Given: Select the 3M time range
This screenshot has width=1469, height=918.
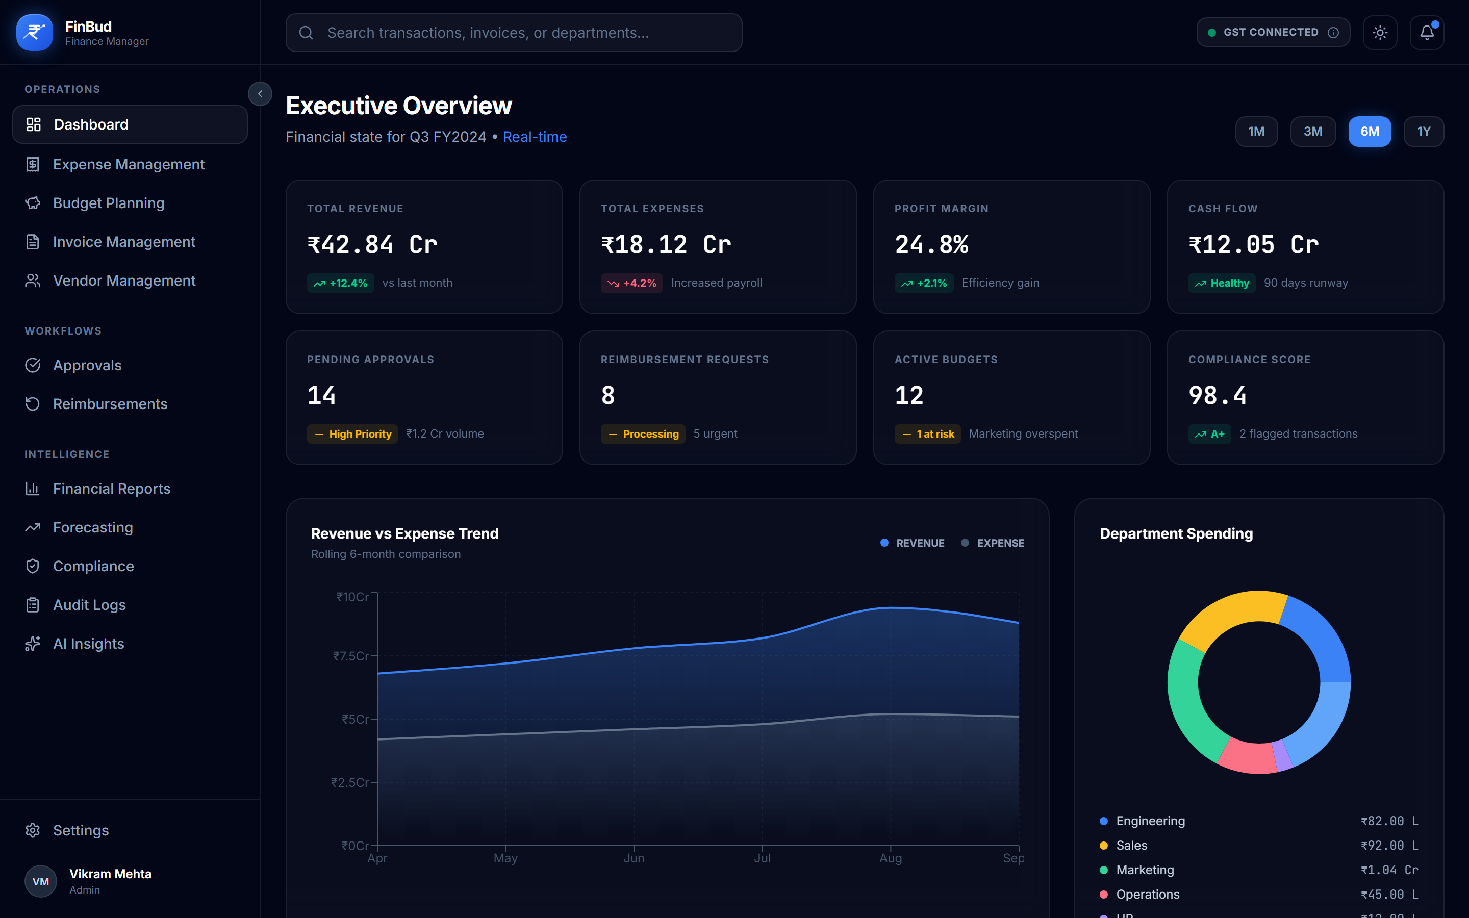Looking at the screenshot, I should (1313, 132).
